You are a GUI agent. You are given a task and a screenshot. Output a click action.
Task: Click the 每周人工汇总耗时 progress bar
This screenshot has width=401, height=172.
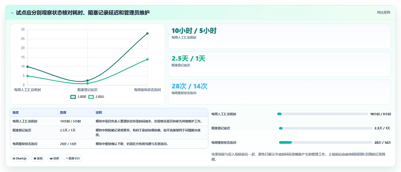pos(322,114)
